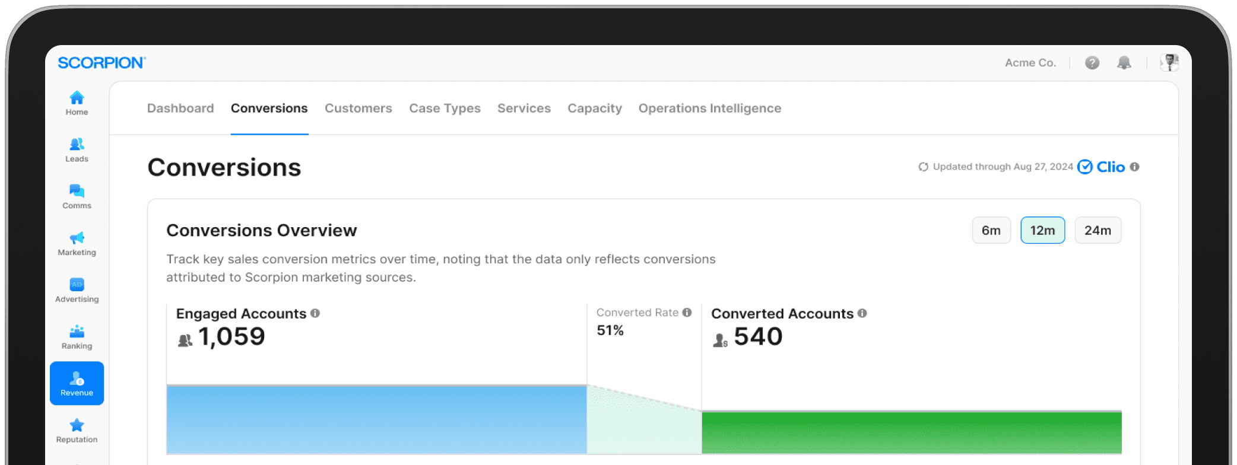This screenshot has width=1237, height=465.
Task: Switch to the 24m time range
Action: 1098,230
